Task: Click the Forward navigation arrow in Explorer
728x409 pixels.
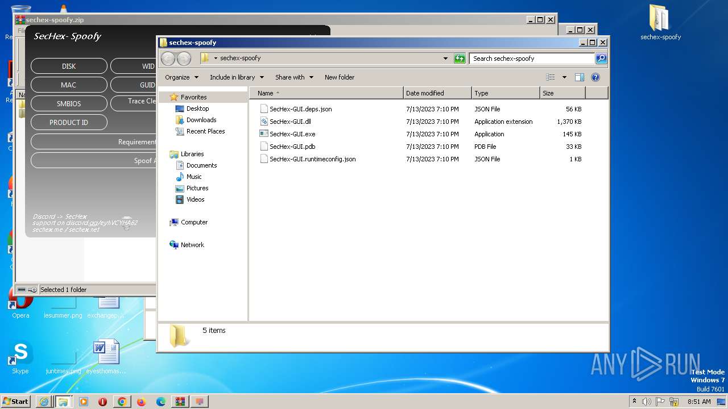Action: pyautogui.click(x=184, y=58)
